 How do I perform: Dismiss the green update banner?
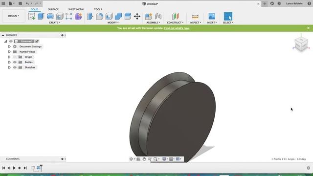click(x=308, y=28)
